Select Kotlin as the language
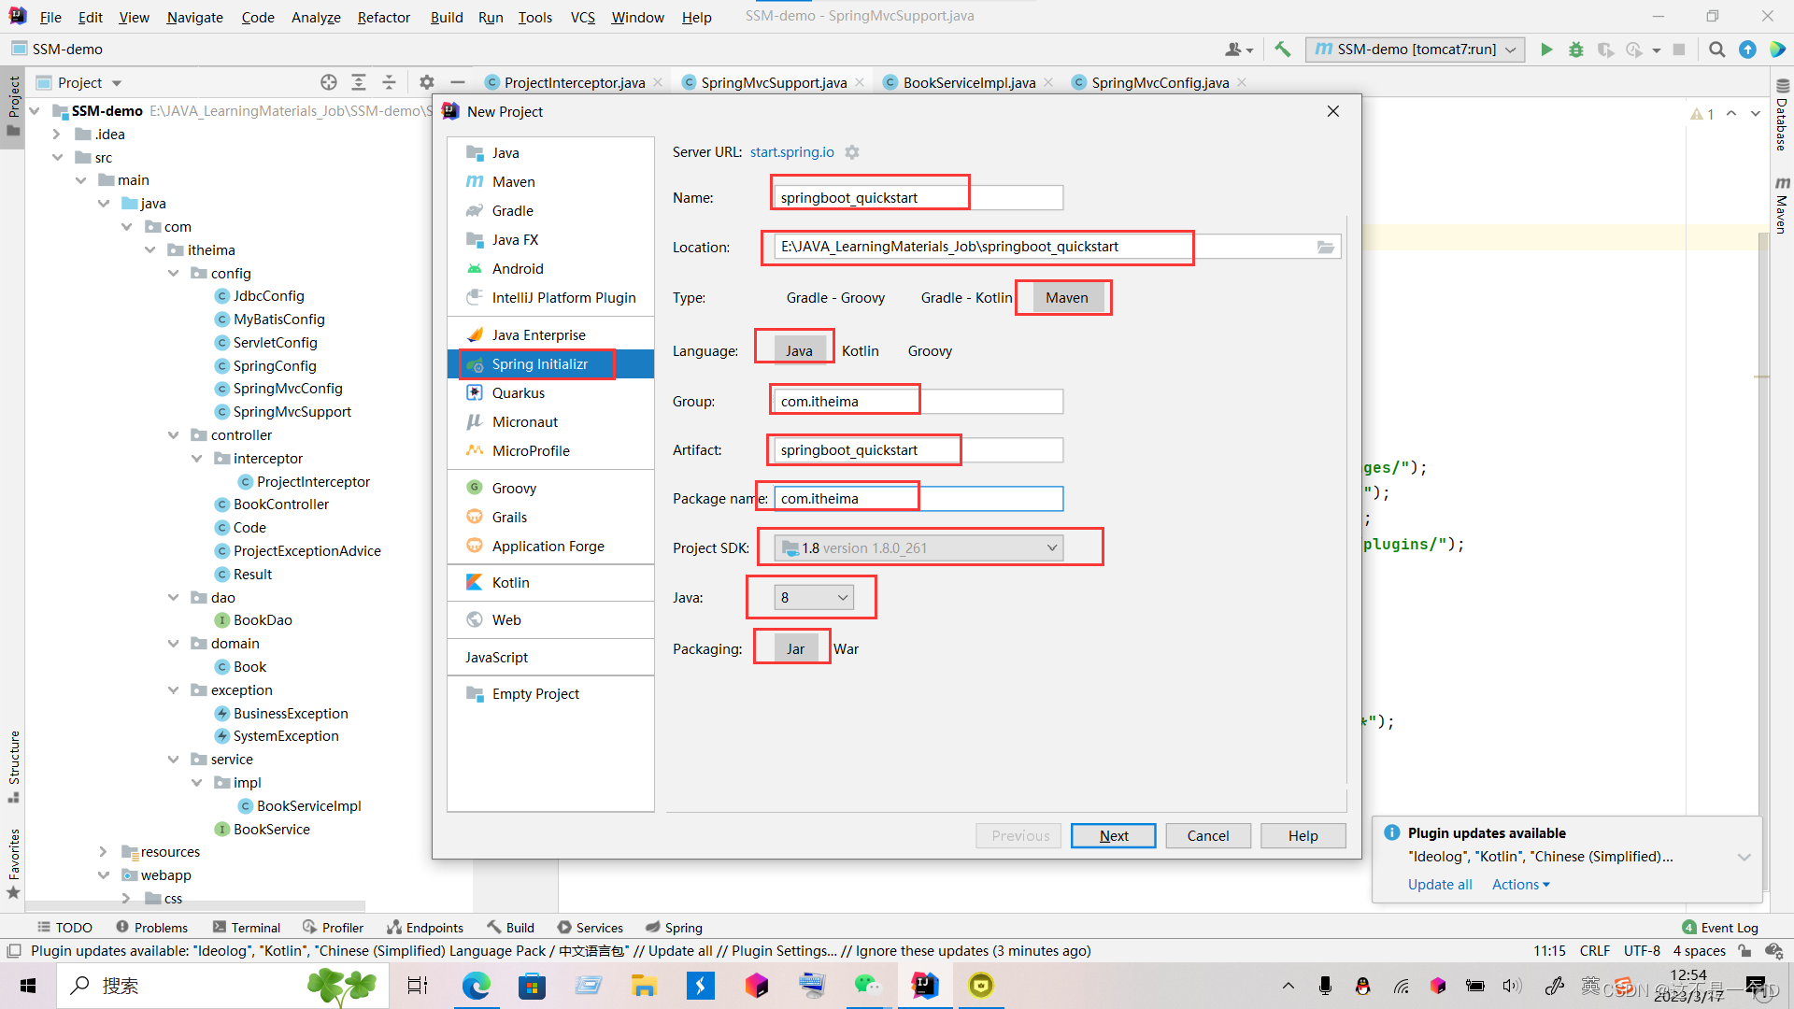 pyautogui.click(x=860, y=351)
